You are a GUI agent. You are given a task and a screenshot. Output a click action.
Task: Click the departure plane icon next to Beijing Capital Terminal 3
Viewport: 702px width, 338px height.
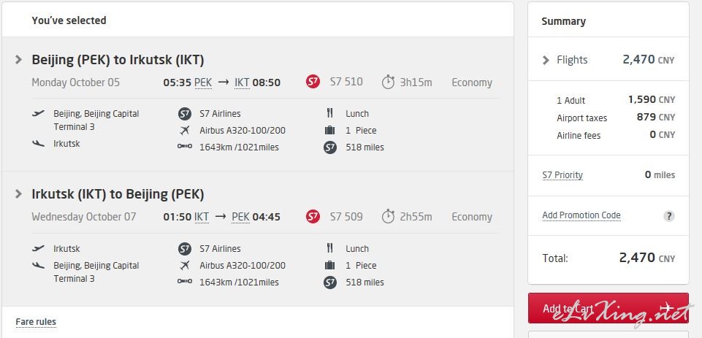pos(39,113)
